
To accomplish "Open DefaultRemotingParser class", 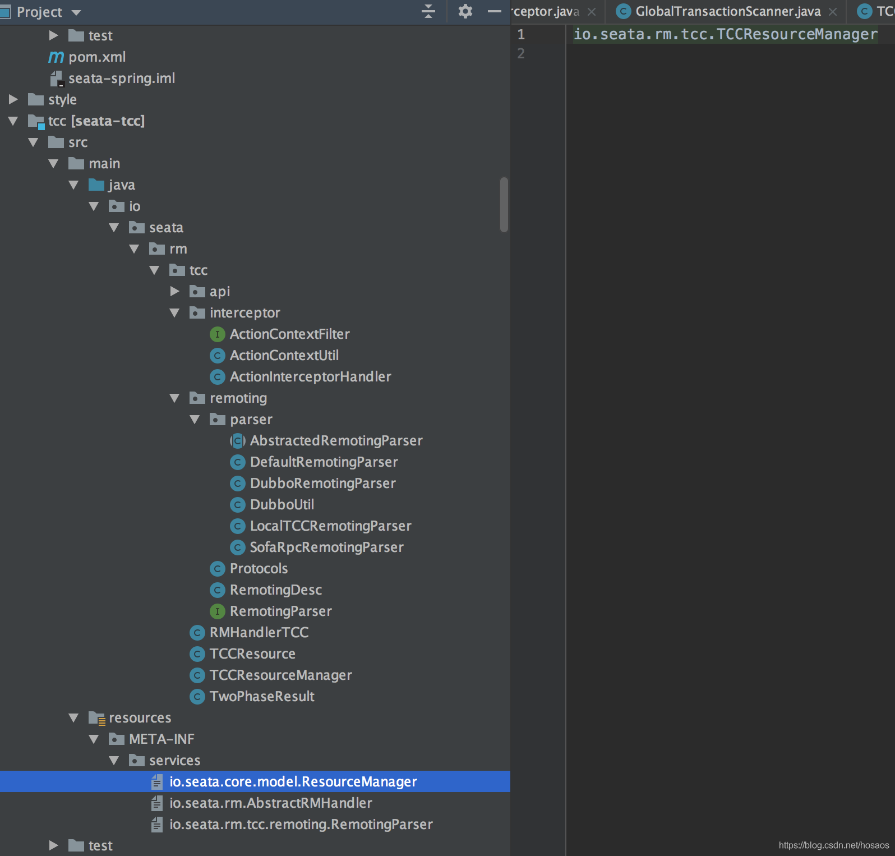I will click(324, 462).
